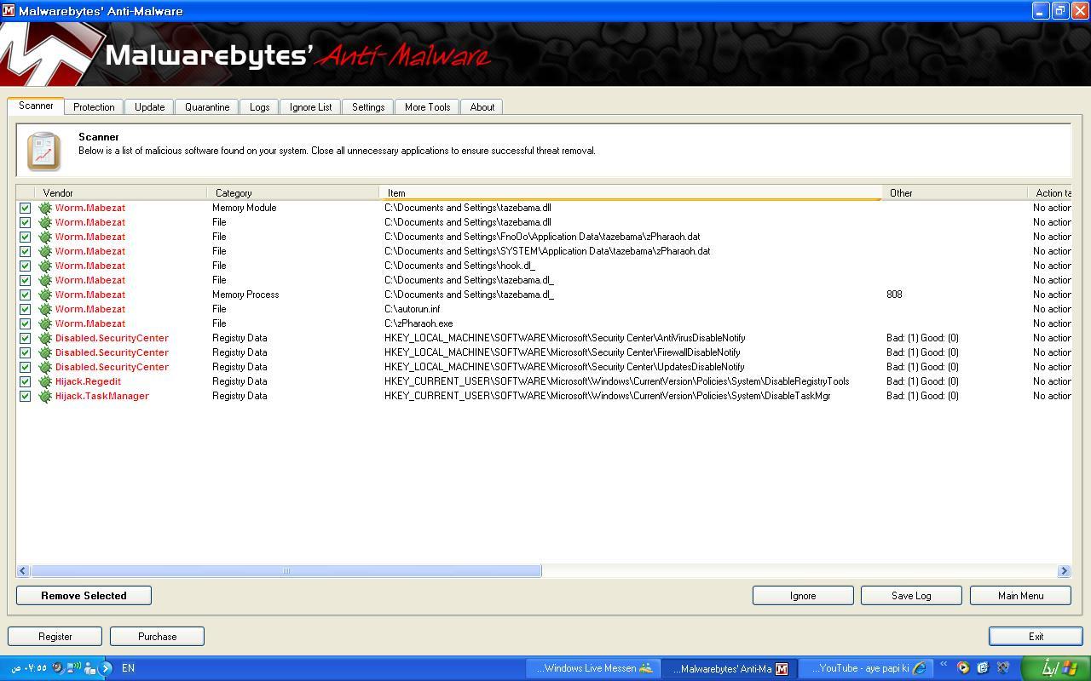Image resolution: width=1091 pixels, height=681 pixels.
Task: Click bug icon for C:\zPharaoh.exe row
Action: click(x=45, y=323)
